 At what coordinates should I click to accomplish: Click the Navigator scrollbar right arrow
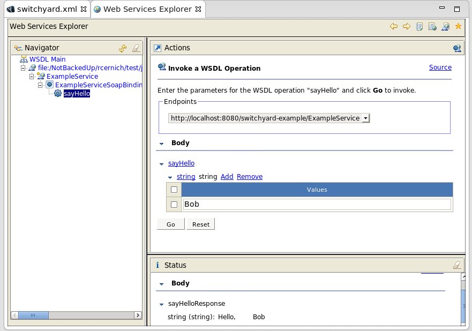138,315
